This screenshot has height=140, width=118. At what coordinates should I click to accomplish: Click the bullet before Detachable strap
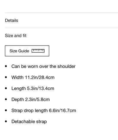point(6,121)
